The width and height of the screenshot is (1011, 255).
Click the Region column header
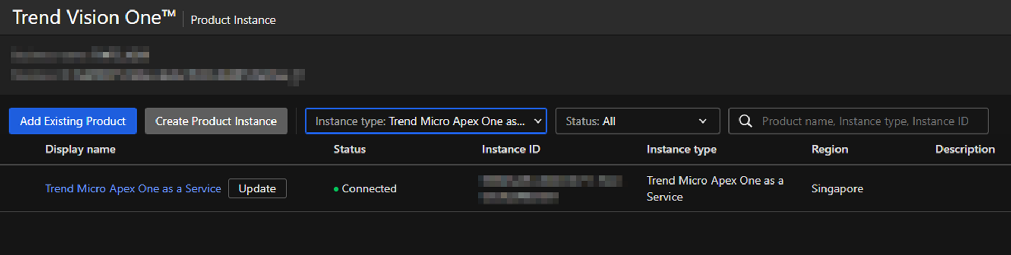(x=829, y=149)
